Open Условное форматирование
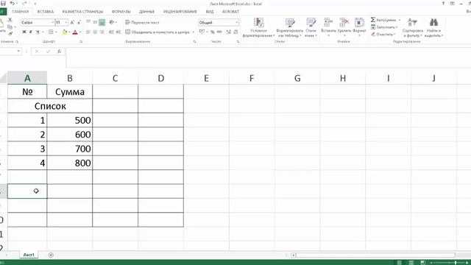471x265 pixels. pos(258,27)
